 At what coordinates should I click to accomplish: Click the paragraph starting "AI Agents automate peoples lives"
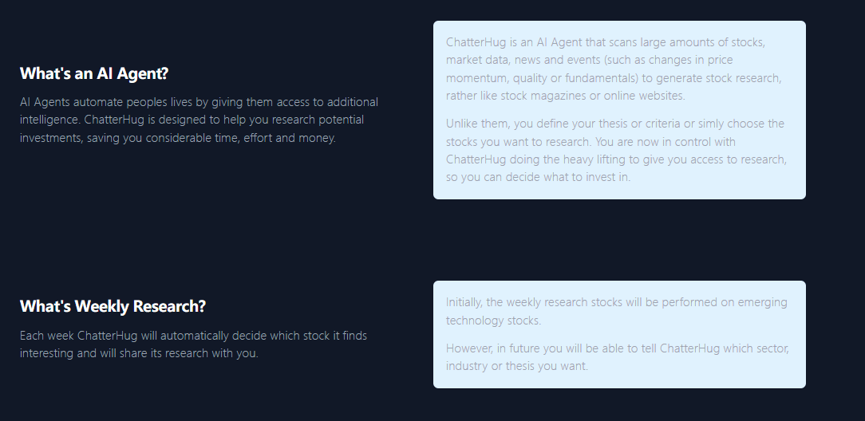click(x=199, y=120)
